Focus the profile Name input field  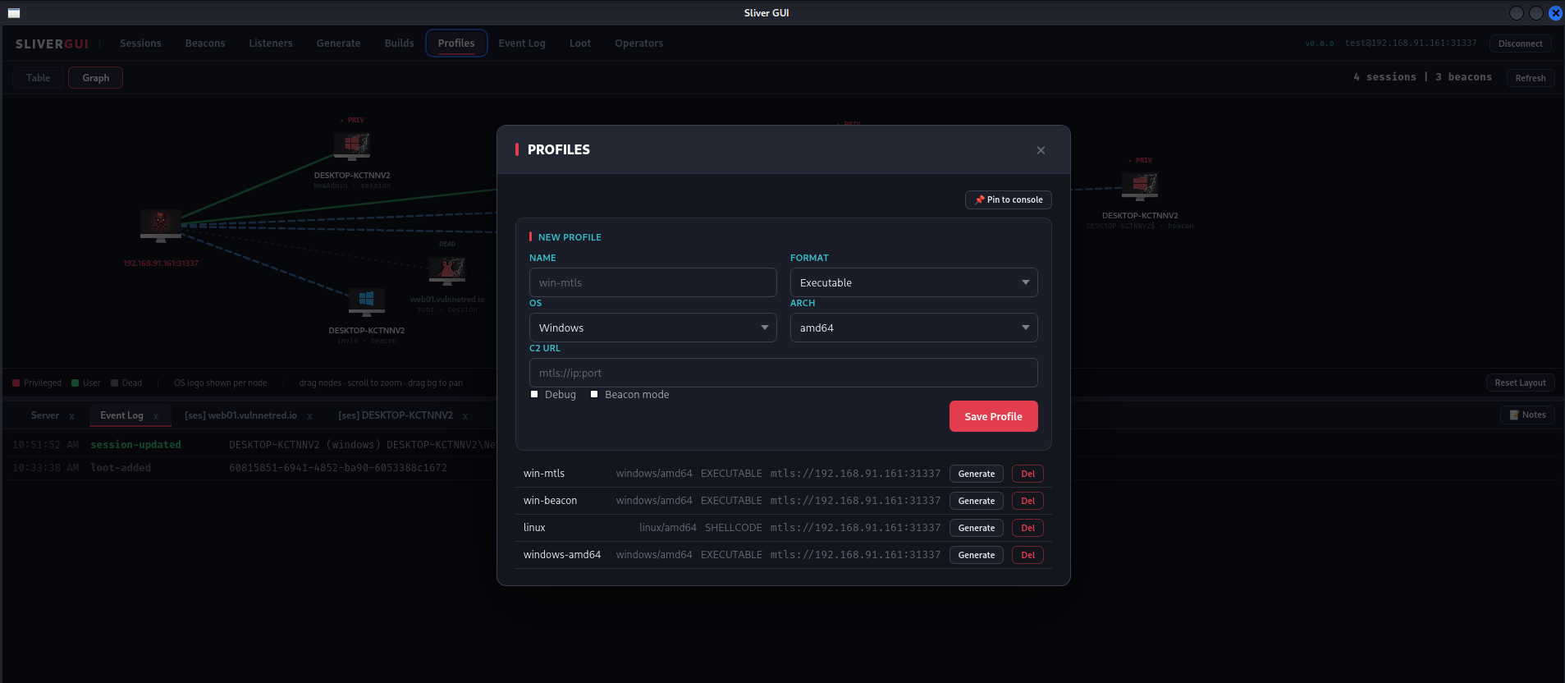652,282
